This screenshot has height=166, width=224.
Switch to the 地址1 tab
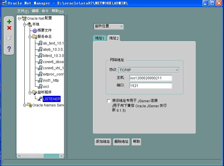pyautogui.click(x=100, y=38)
